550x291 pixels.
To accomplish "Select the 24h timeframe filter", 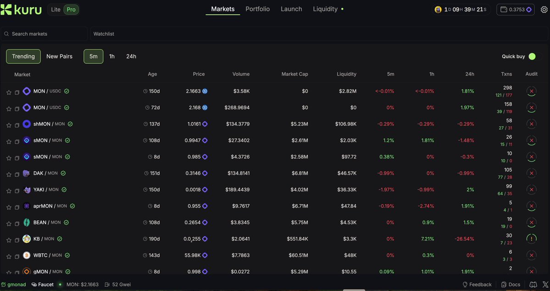I will [x=131, y=56].
